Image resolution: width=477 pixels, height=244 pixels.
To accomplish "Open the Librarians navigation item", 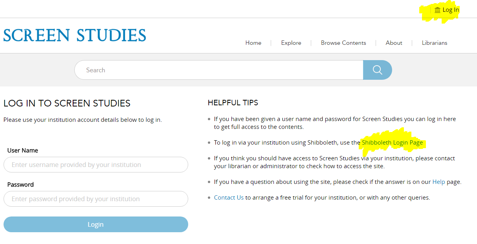I will 435,43.
